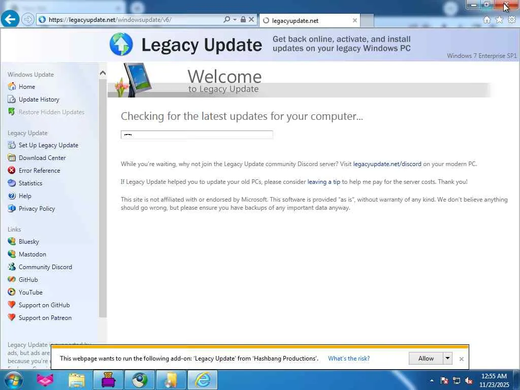Click Restore Hidden Updates link
Screen dimensions: 520x390
click(51, 112)
